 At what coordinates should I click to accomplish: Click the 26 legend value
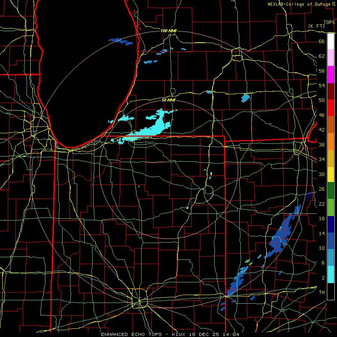(x=322, y=189)
